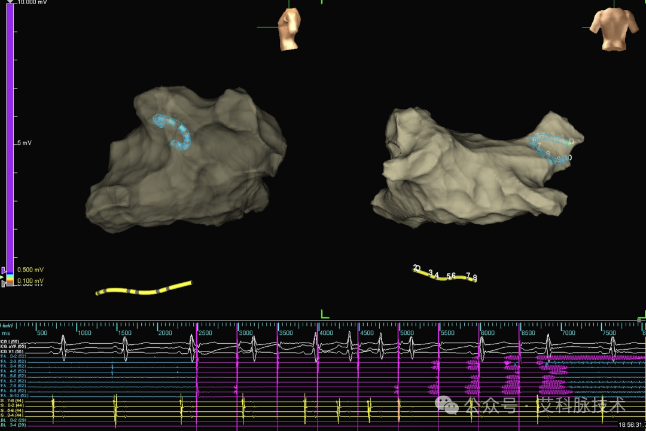Select the ABL D-2 channel label
Image resolution: width=646 pixels, height=431 pixels.
[13, 420]
